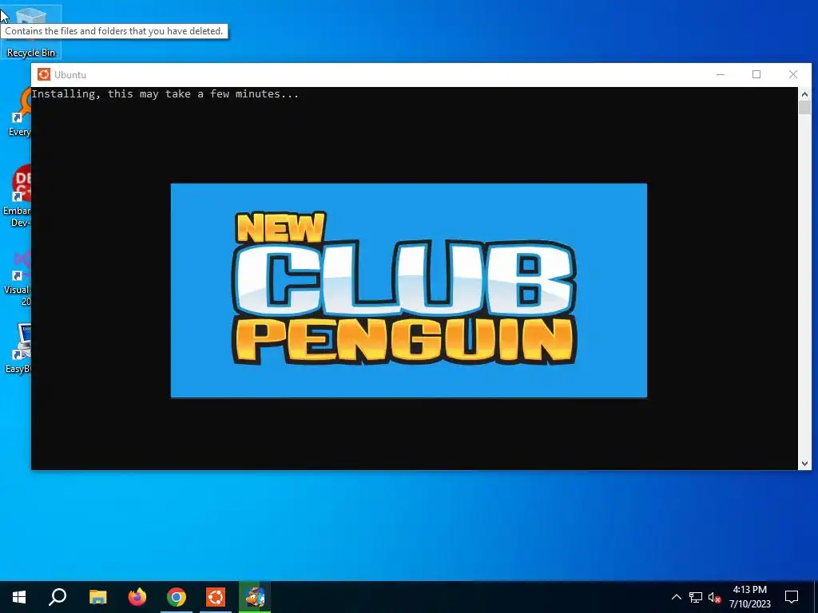Maximize the Ubuntu window
The height and width of the screenshot is (613, 818).
pos(756,74)
